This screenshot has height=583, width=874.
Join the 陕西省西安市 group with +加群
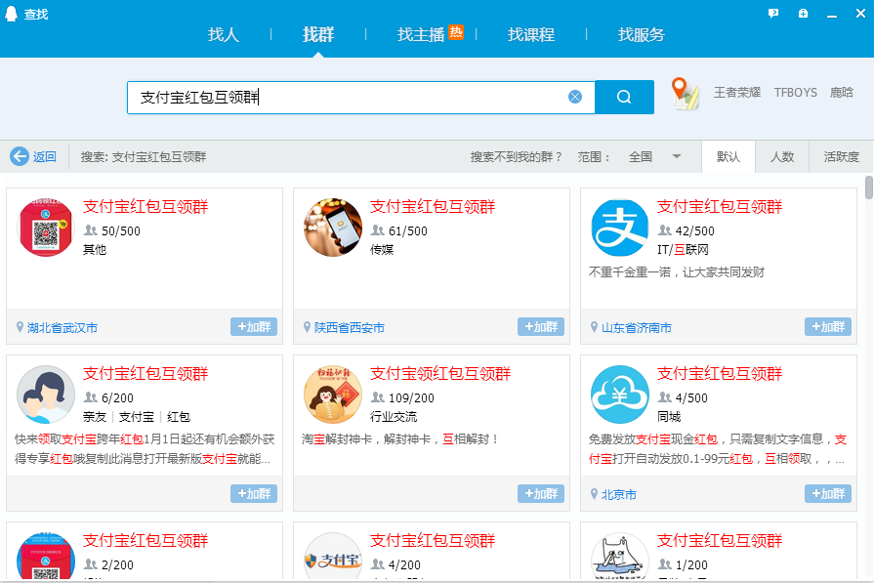541,326
